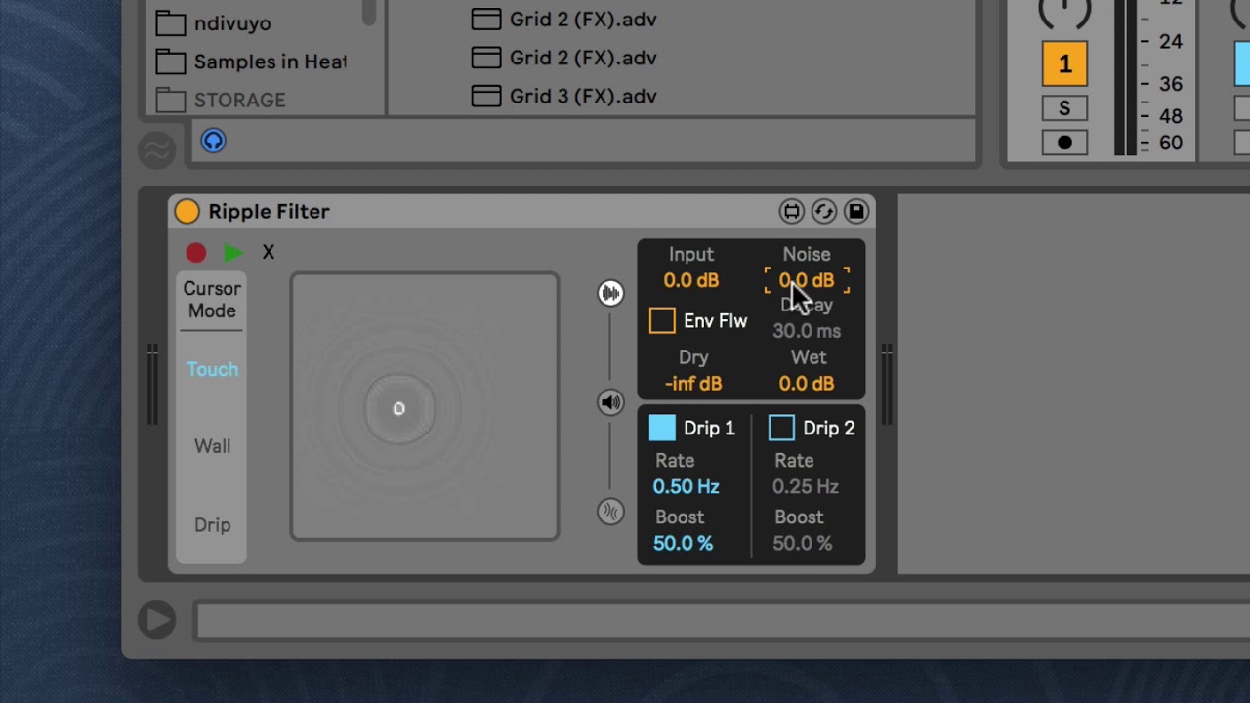
Task: Enable the Drip 2 toggle
Action: pyautogui.click(x=781, y=428)
